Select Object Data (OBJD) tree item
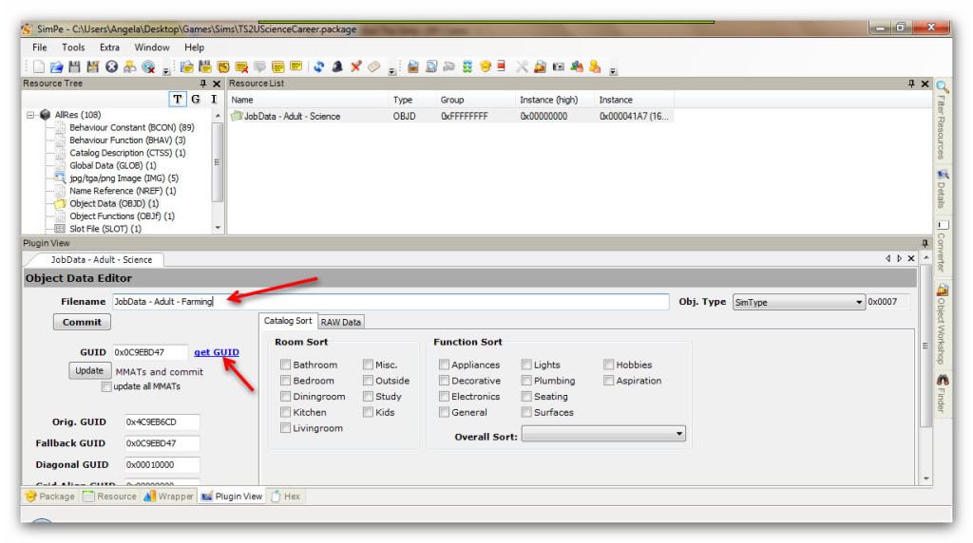Viewport: 973px width, 543px height. (x=114, y=203)
